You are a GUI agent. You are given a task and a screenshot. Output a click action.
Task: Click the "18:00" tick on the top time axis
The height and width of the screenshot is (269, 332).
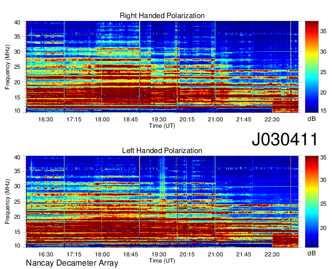[102, 119]
